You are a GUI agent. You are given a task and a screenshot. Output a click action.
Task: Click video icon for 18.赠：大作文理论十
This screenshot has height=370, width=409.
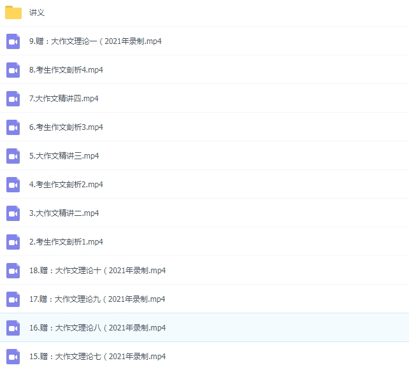(x=13, y=271)
